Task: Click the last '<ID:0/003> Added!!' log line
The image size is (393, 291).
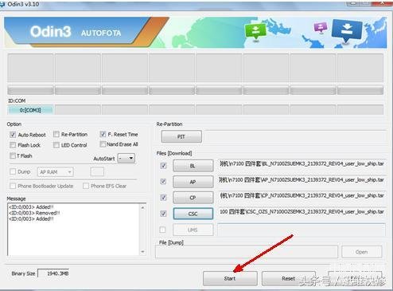Action: (31, 218)
